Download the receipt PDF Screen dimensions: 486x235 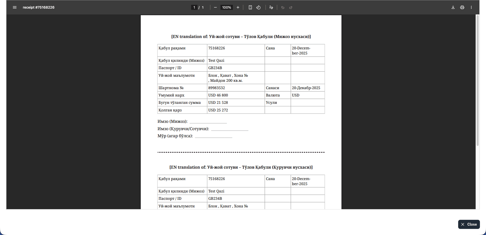(x=453, y=7)
